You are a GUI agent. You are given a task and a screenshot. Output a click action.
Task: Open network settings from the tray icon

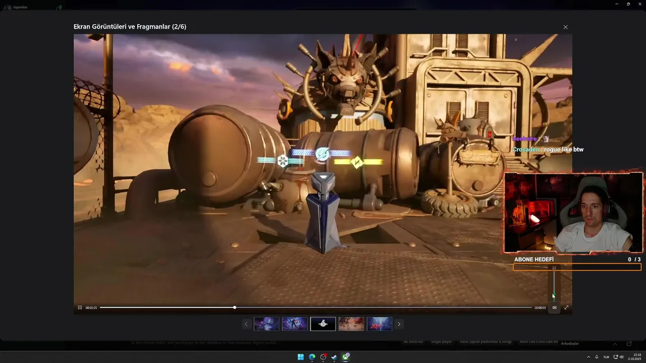616,357
